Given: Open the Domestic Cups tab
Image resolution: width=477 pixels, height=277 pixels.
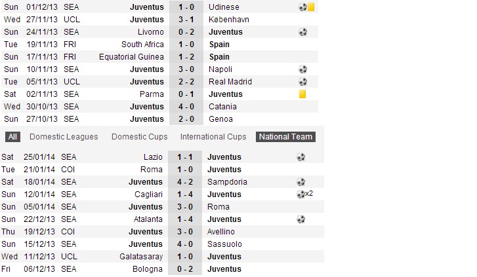Looking at the screenshot, I should (x=139, y=137).
